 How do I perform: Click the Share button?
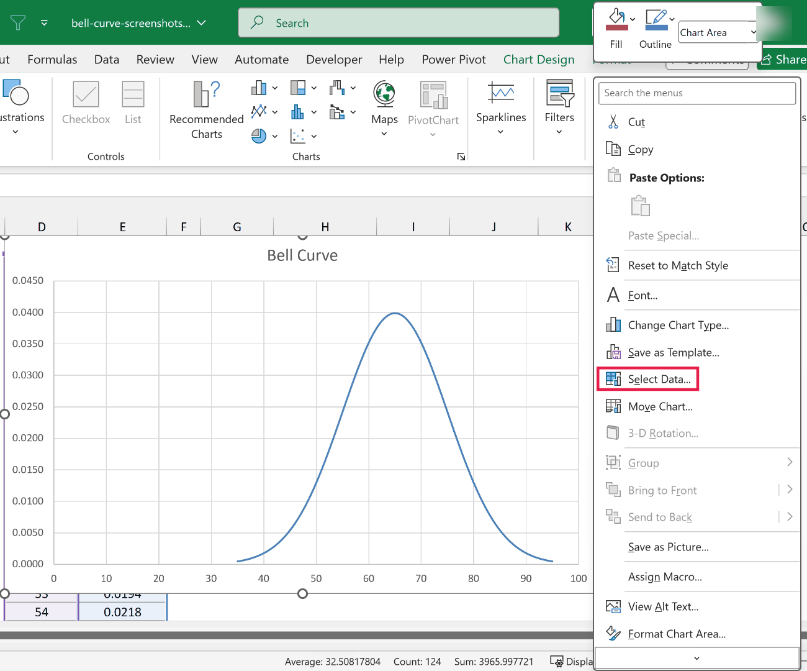(782, 60)
